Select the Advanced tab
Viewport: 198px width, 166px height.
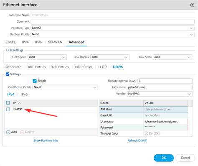tap(76, 42)
